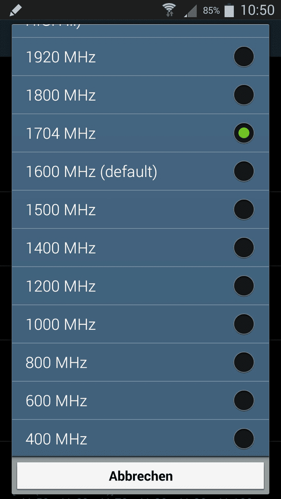The image size is (281, 499).
Task: Choose the 1200 MHz list entry
Action: click(x=140, y=286)
